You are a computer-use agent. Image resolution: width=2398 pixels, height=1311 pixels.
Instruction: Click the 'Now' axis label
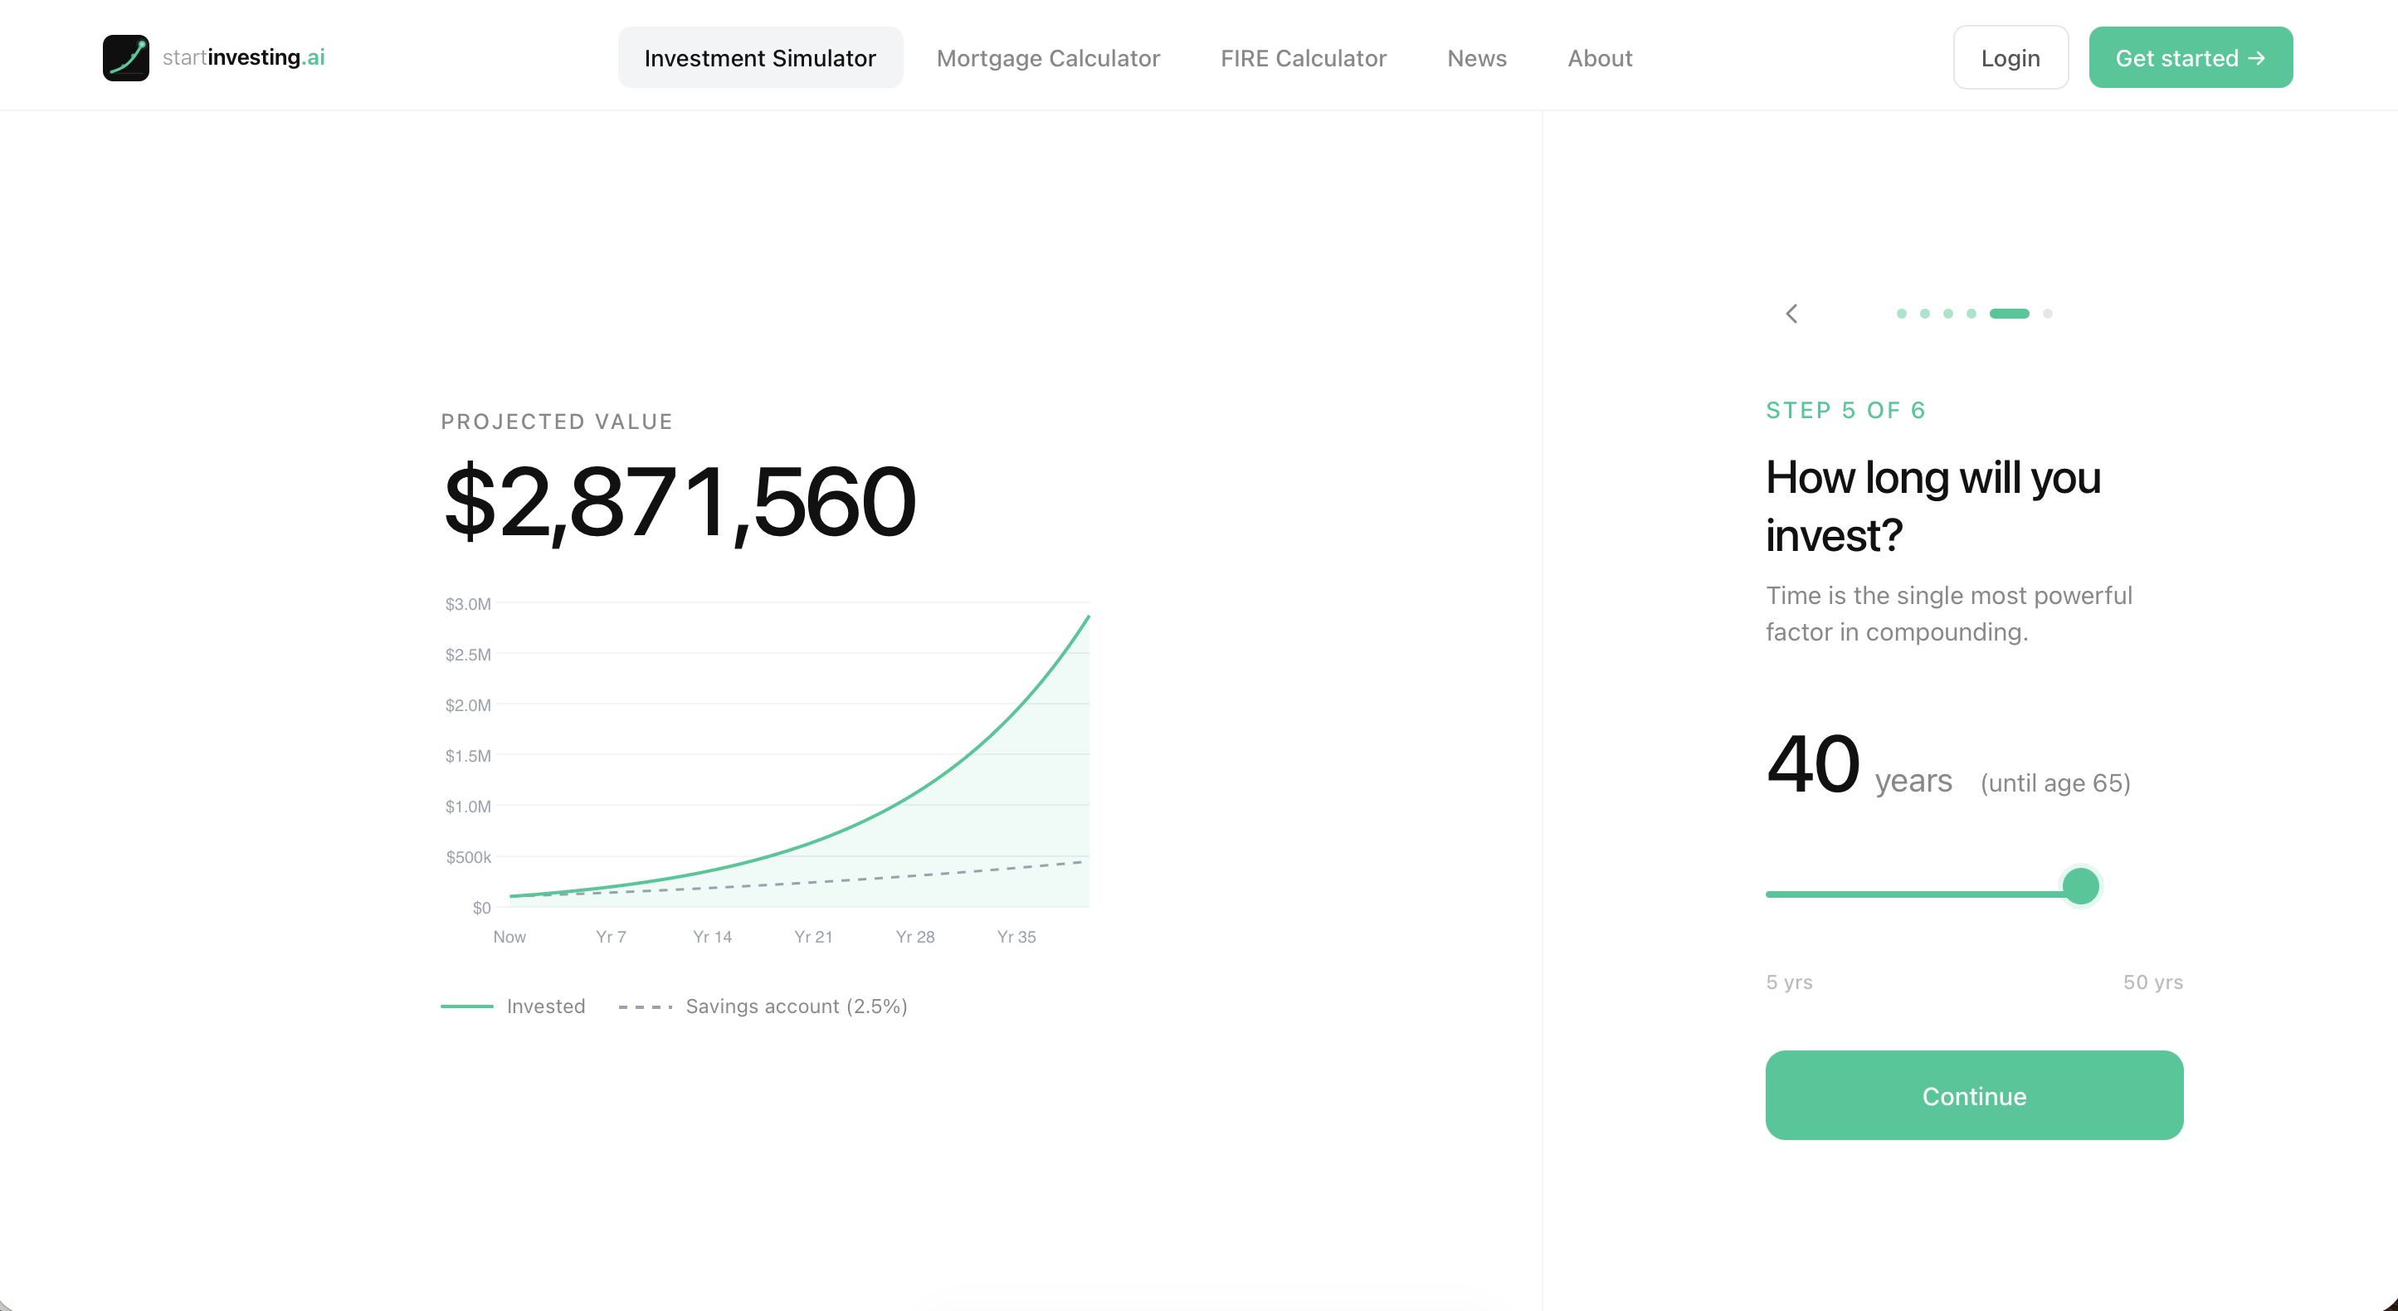point(509,937)
